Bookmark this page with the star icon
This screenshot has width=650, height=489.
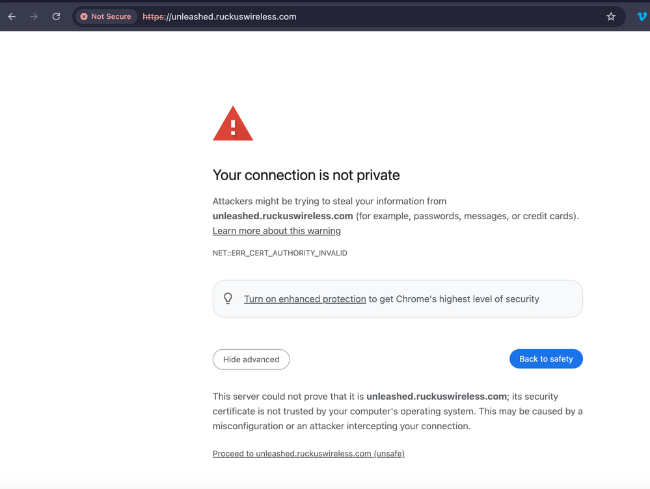pos(611,16)
